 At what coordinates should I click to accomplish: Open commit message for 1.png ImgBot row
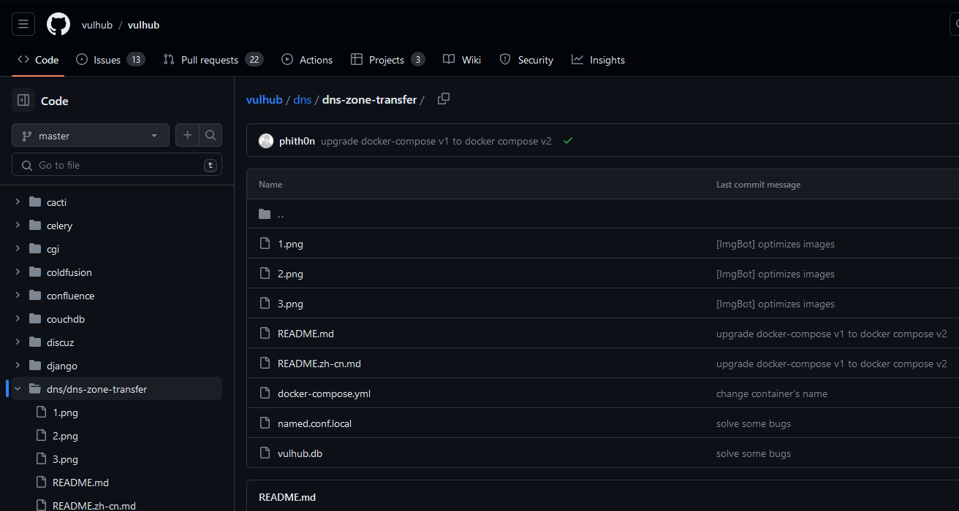point(776,244)
